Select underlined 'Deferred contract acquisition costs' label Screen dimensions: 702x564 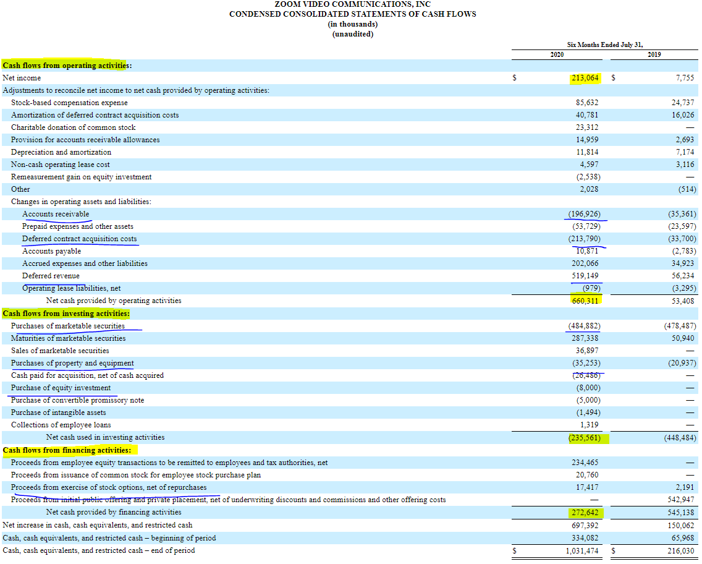pyautogui.click(x=80, y=239)
